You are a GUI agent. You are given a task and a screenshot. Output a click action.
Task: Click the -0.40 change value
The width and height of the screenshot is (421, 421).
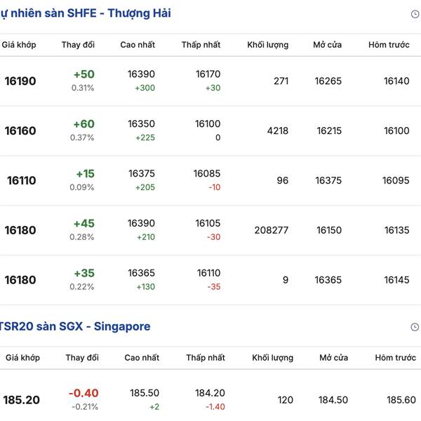tap(83, 394)
